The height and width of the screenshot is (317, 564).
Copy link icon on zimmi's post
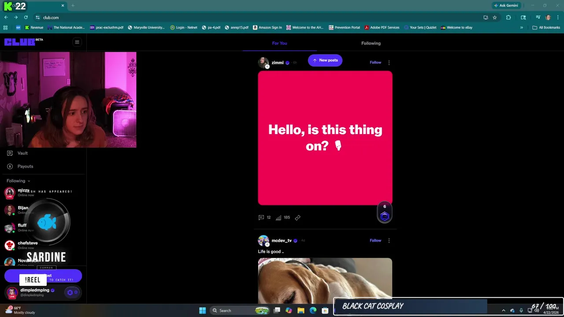click(297, 217)
